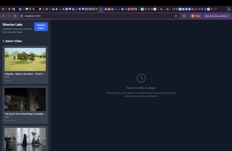
Task: Switch to the orange oval icon tab
Action: (x=47, y=9)
